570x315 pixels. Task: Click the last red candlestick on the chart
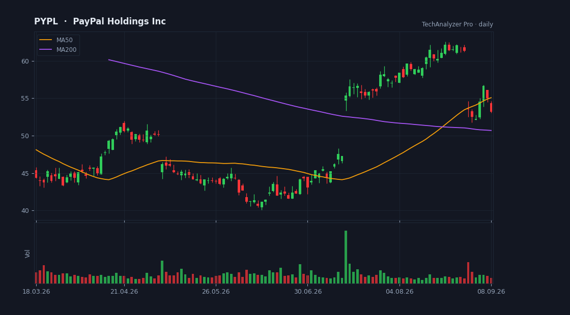click(491, 107)
